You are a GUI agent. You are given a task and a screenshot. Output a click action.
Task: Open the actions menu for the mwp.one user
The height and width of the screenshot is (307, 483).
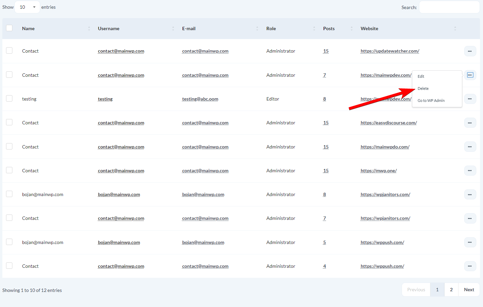point(470,171)
